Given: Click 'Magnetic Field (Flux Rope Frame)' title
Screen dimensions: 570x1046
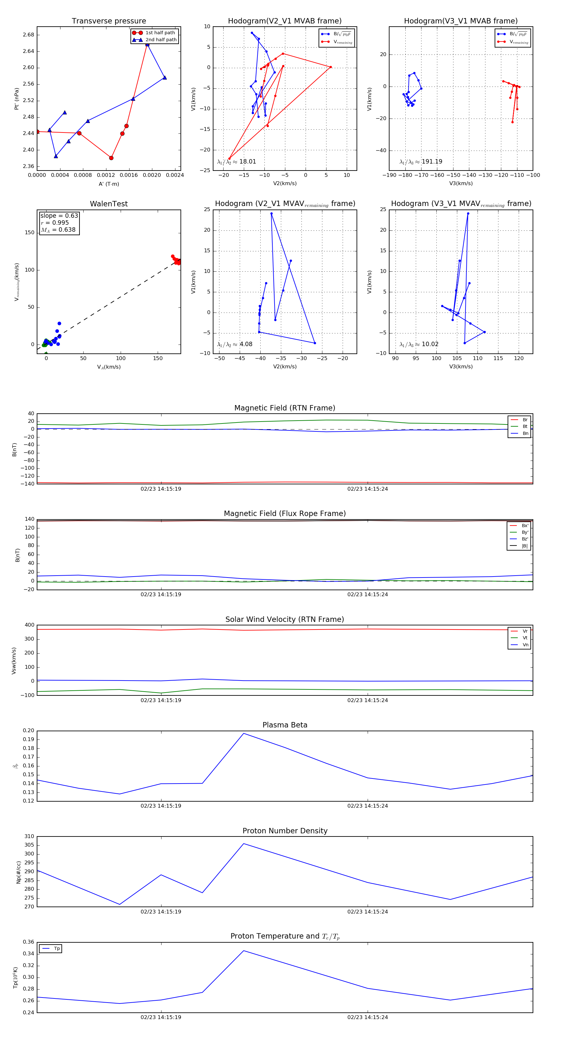Looking at the screenshot, I should point(285,514).
